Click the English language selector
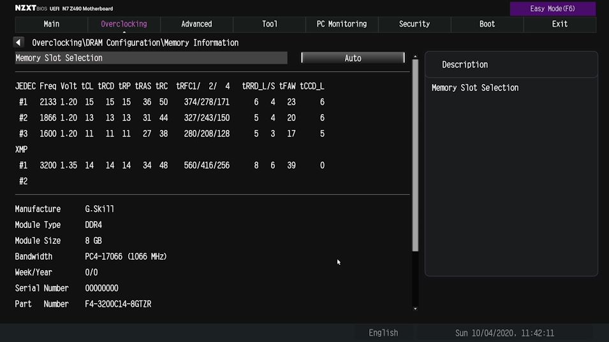Screen dimensions: 609x342 click(383, 332)
